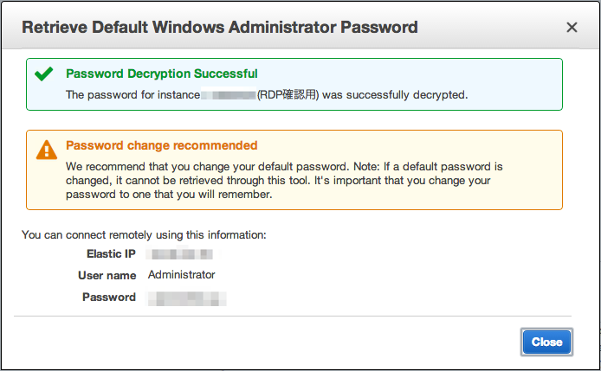Screen dimensions: 601x371
Task: Click the default password recommendation paragraph
Action: pyautogui.click(x=284, y=181)
